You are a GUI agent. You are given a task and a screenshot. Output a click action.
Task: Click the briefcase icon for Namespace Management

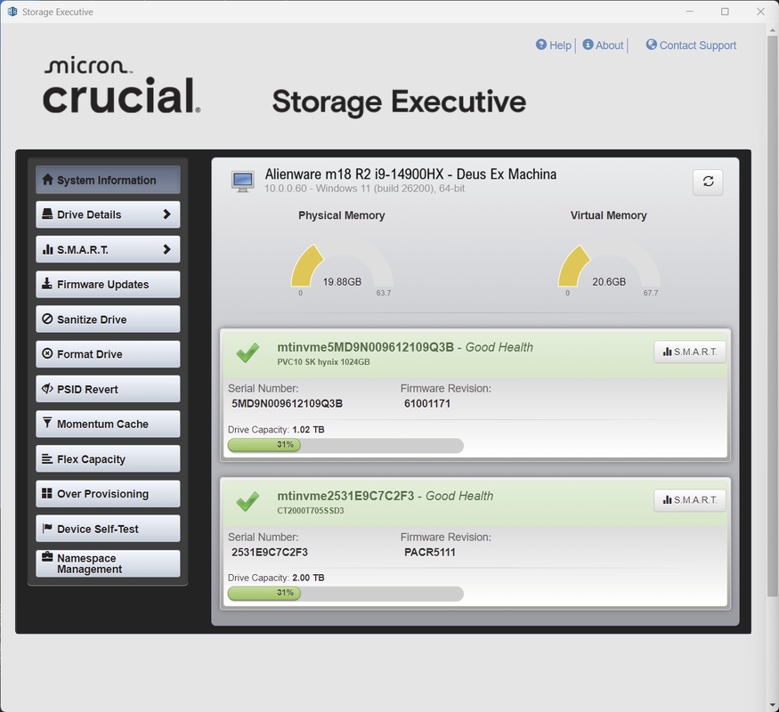tap(47, 556)
